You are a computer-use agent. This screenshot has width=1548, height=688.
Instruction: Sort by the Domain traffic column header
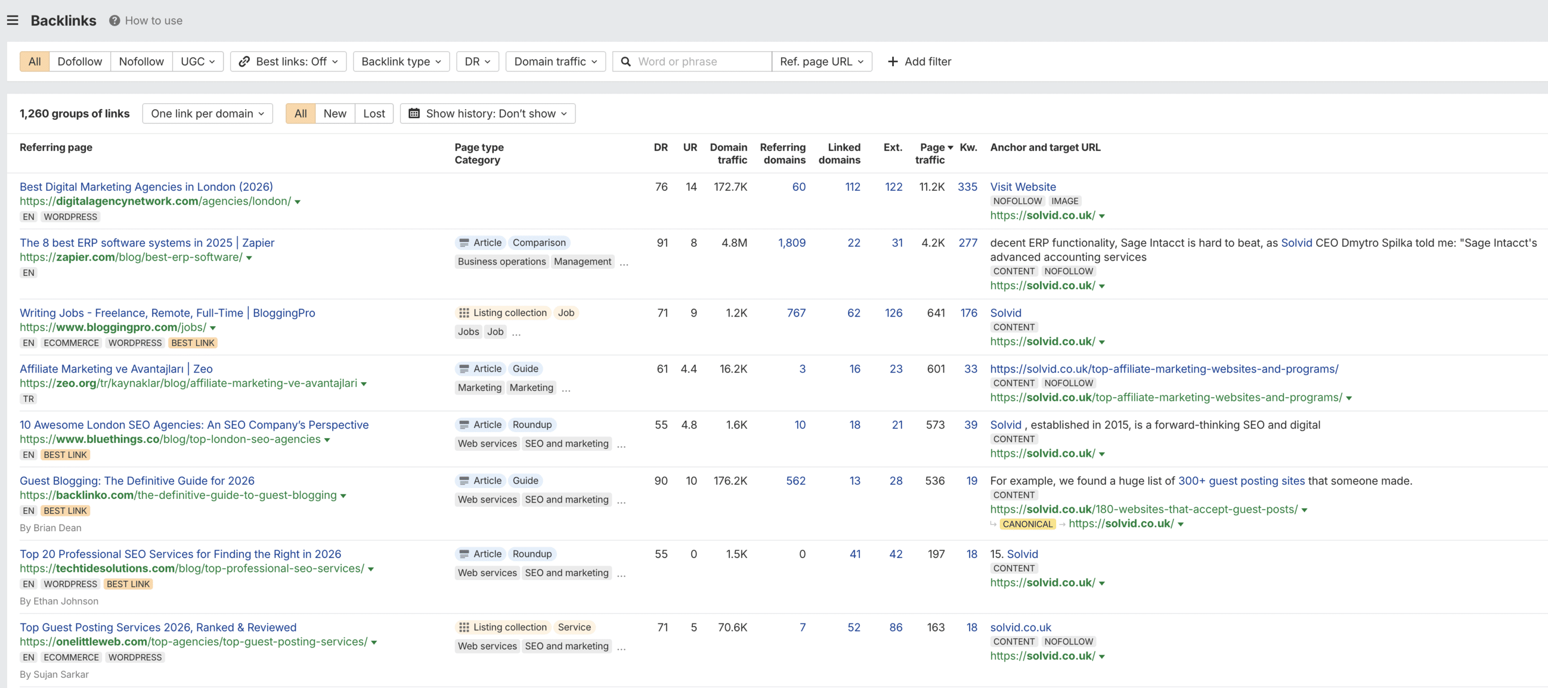tap(728, 153)
